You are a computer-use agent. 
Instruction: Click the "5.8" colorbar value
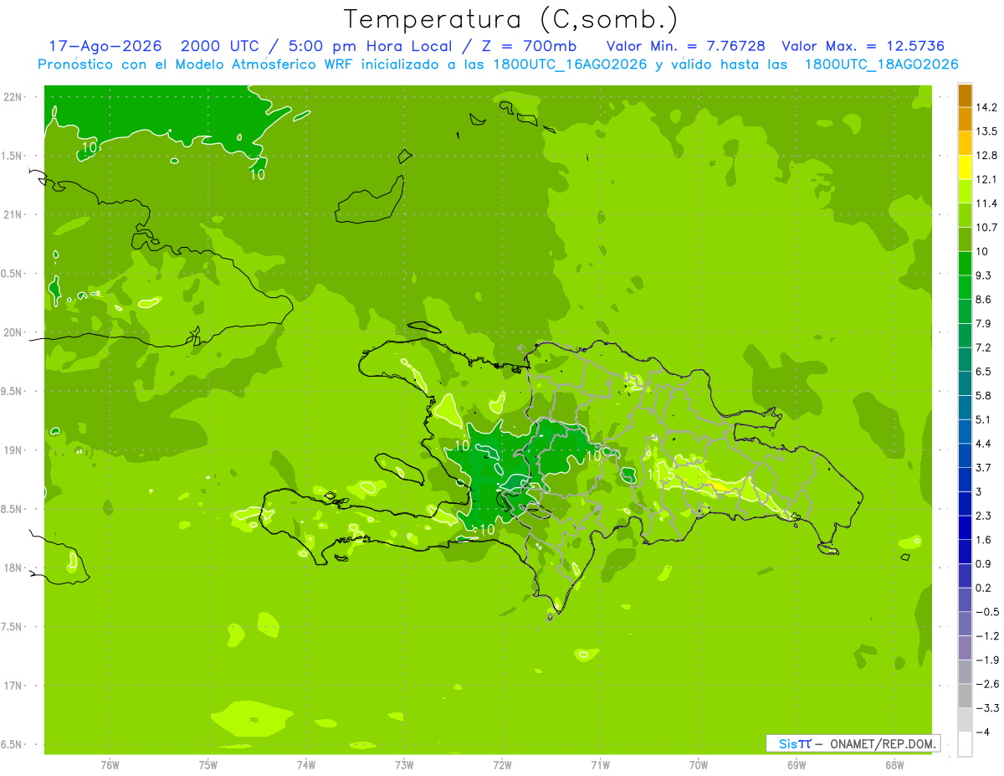(983, 396)
